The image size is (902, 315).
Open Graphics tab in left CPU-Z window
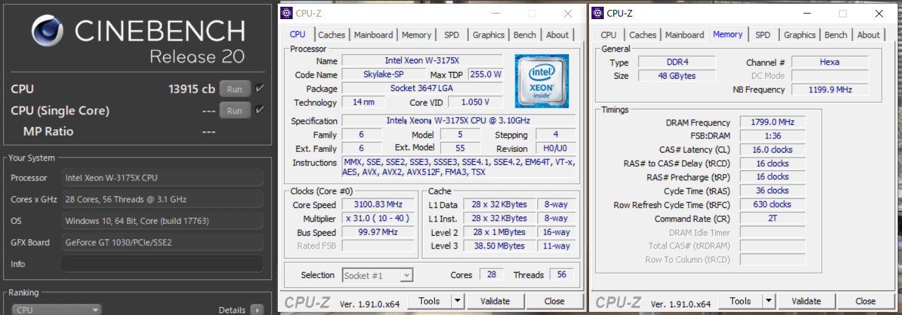click(x=489, y=35)
